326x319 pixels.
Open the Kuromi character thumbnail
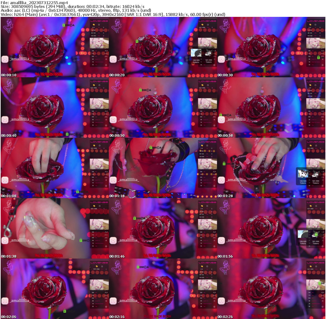[x=303, y=174]
